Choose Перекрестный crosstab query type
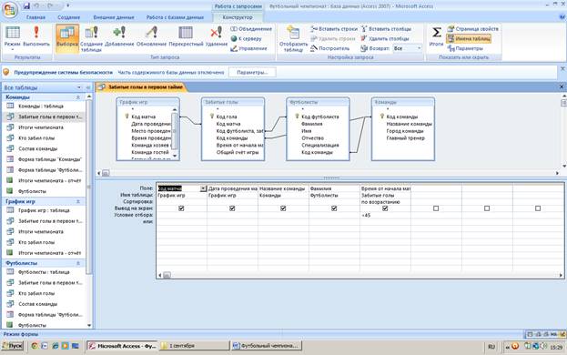This screenshot has height=355, width=567. [x=186, y=36]
